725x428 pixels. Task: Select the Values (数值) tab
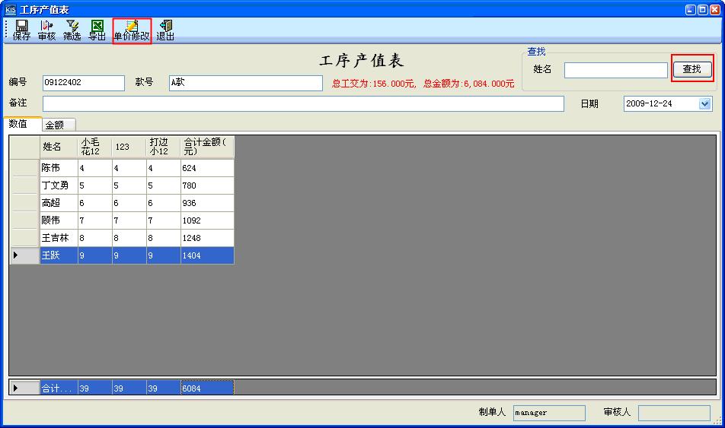click(x=19, y=124)
